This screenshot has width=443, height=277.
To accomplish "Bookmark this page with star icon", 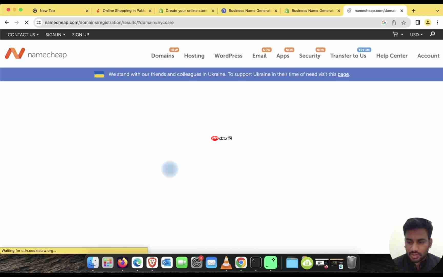I will pyautogui.click(x=404, y=23).
